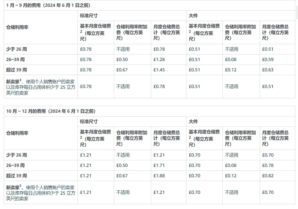298x209 pixels.
Task: Select the £1.71 standard-size total cell
Action: tap(159, 165)
